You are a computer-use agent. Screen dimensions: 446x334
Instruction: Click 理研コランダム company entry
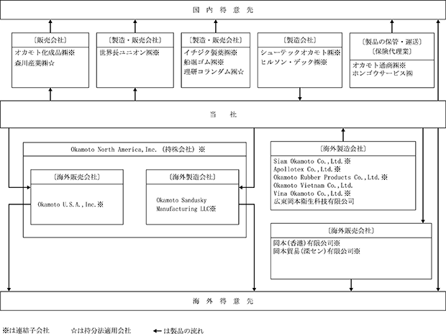click(214, 72)
